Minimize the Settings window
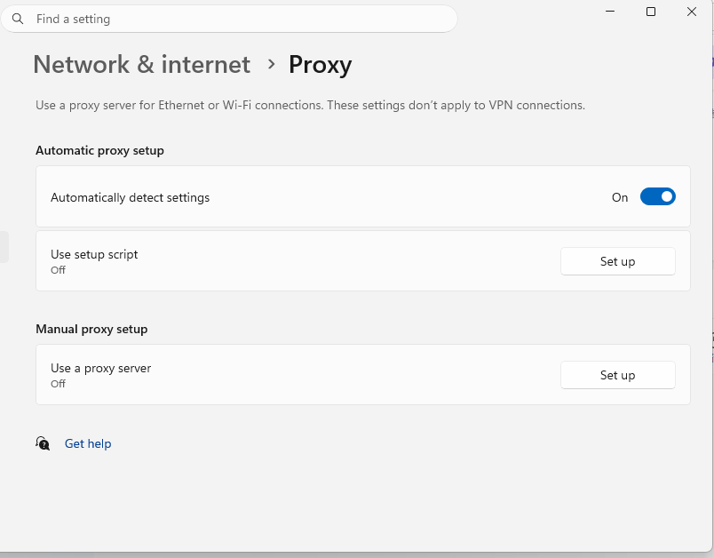This screenshot has height=558, width=714. pos(610,12)
